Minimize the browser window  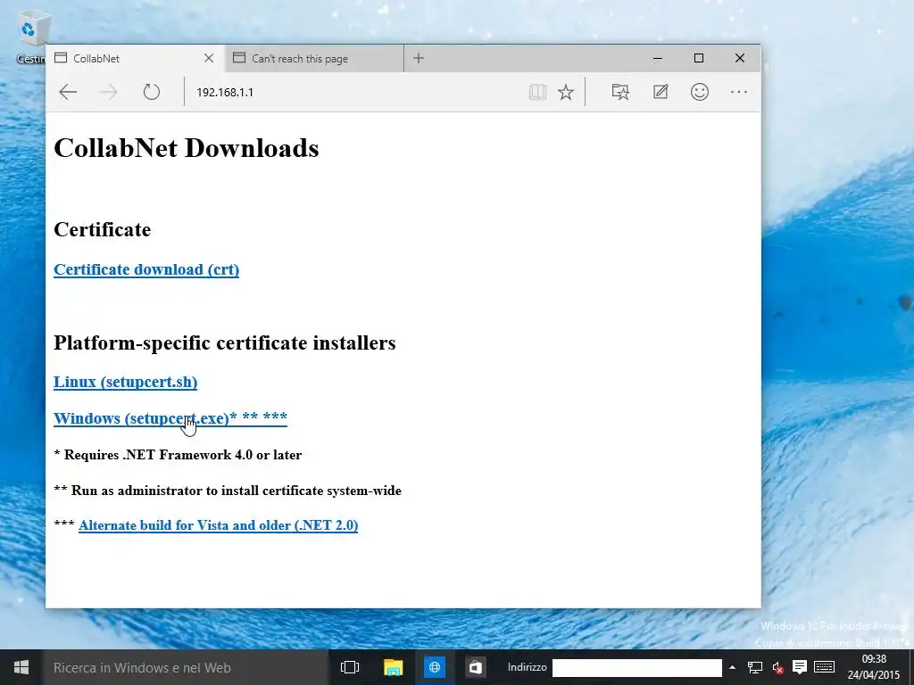[658, 58]
